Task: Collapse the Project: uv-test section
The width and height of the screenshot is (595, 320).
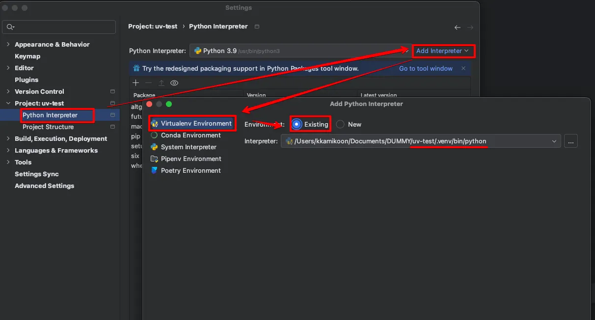Action: tap(8, 103)
